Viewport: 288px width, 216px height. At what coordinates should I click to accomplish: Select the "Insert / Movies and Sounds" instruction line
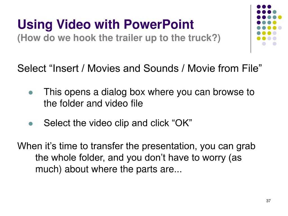pyautogui.click(x=139, y=69)
